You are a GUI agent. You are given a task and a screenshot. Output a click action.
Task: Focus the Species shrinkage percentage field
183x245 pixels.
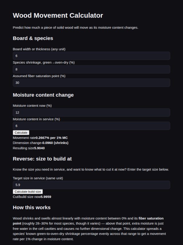point(91,69)
